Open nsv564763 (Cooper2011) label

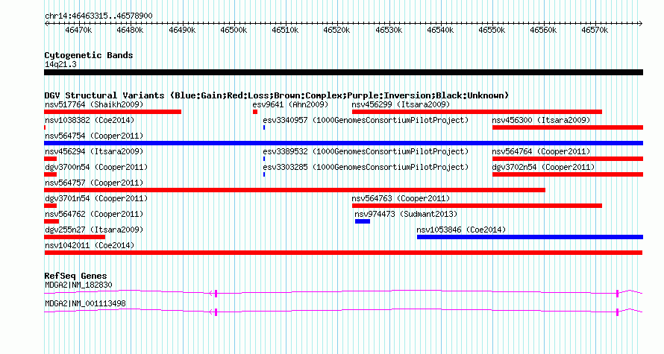point(401,198)
